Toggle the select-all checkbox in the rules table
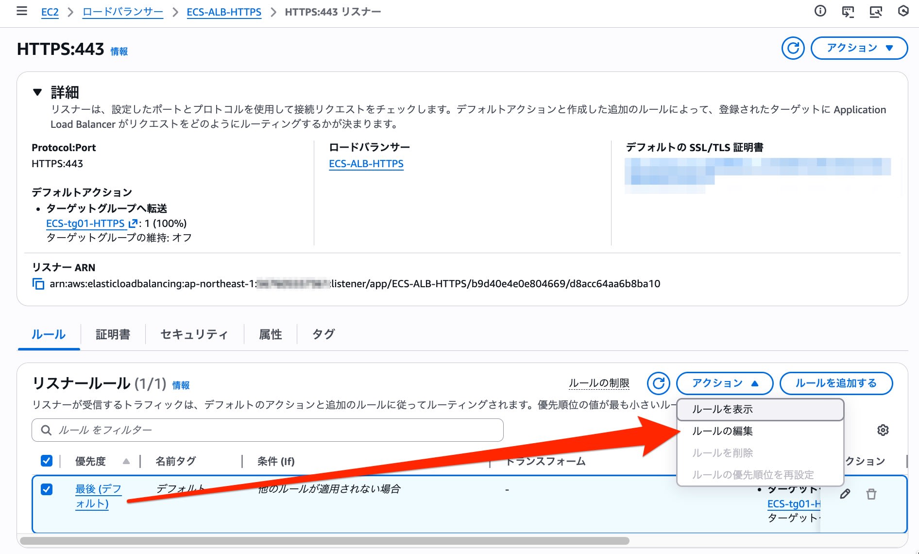Image resolution: width=919 pixels, height=554 pixels. (47, 461)
